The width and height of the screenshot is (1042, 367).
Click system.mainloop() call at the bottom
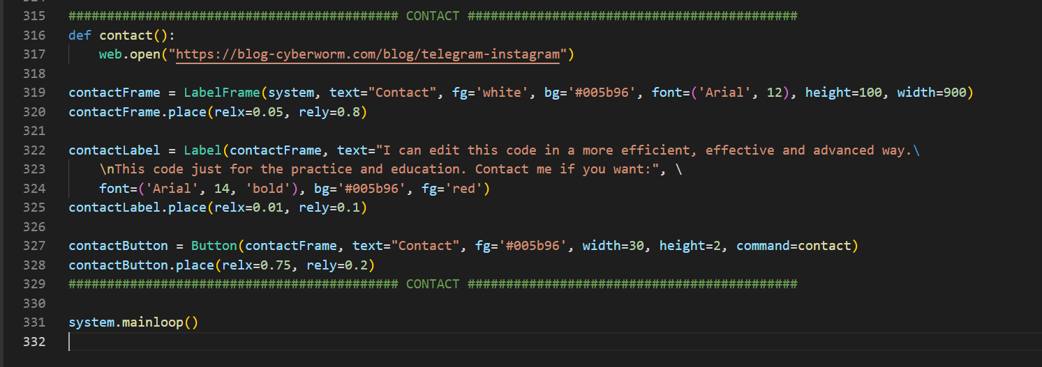click(x=133, y=322)
